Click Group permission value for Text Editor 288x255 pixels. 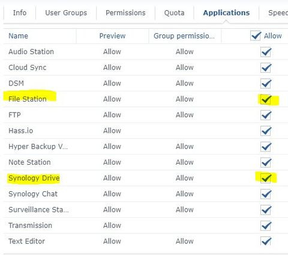[x=185, y=241]
